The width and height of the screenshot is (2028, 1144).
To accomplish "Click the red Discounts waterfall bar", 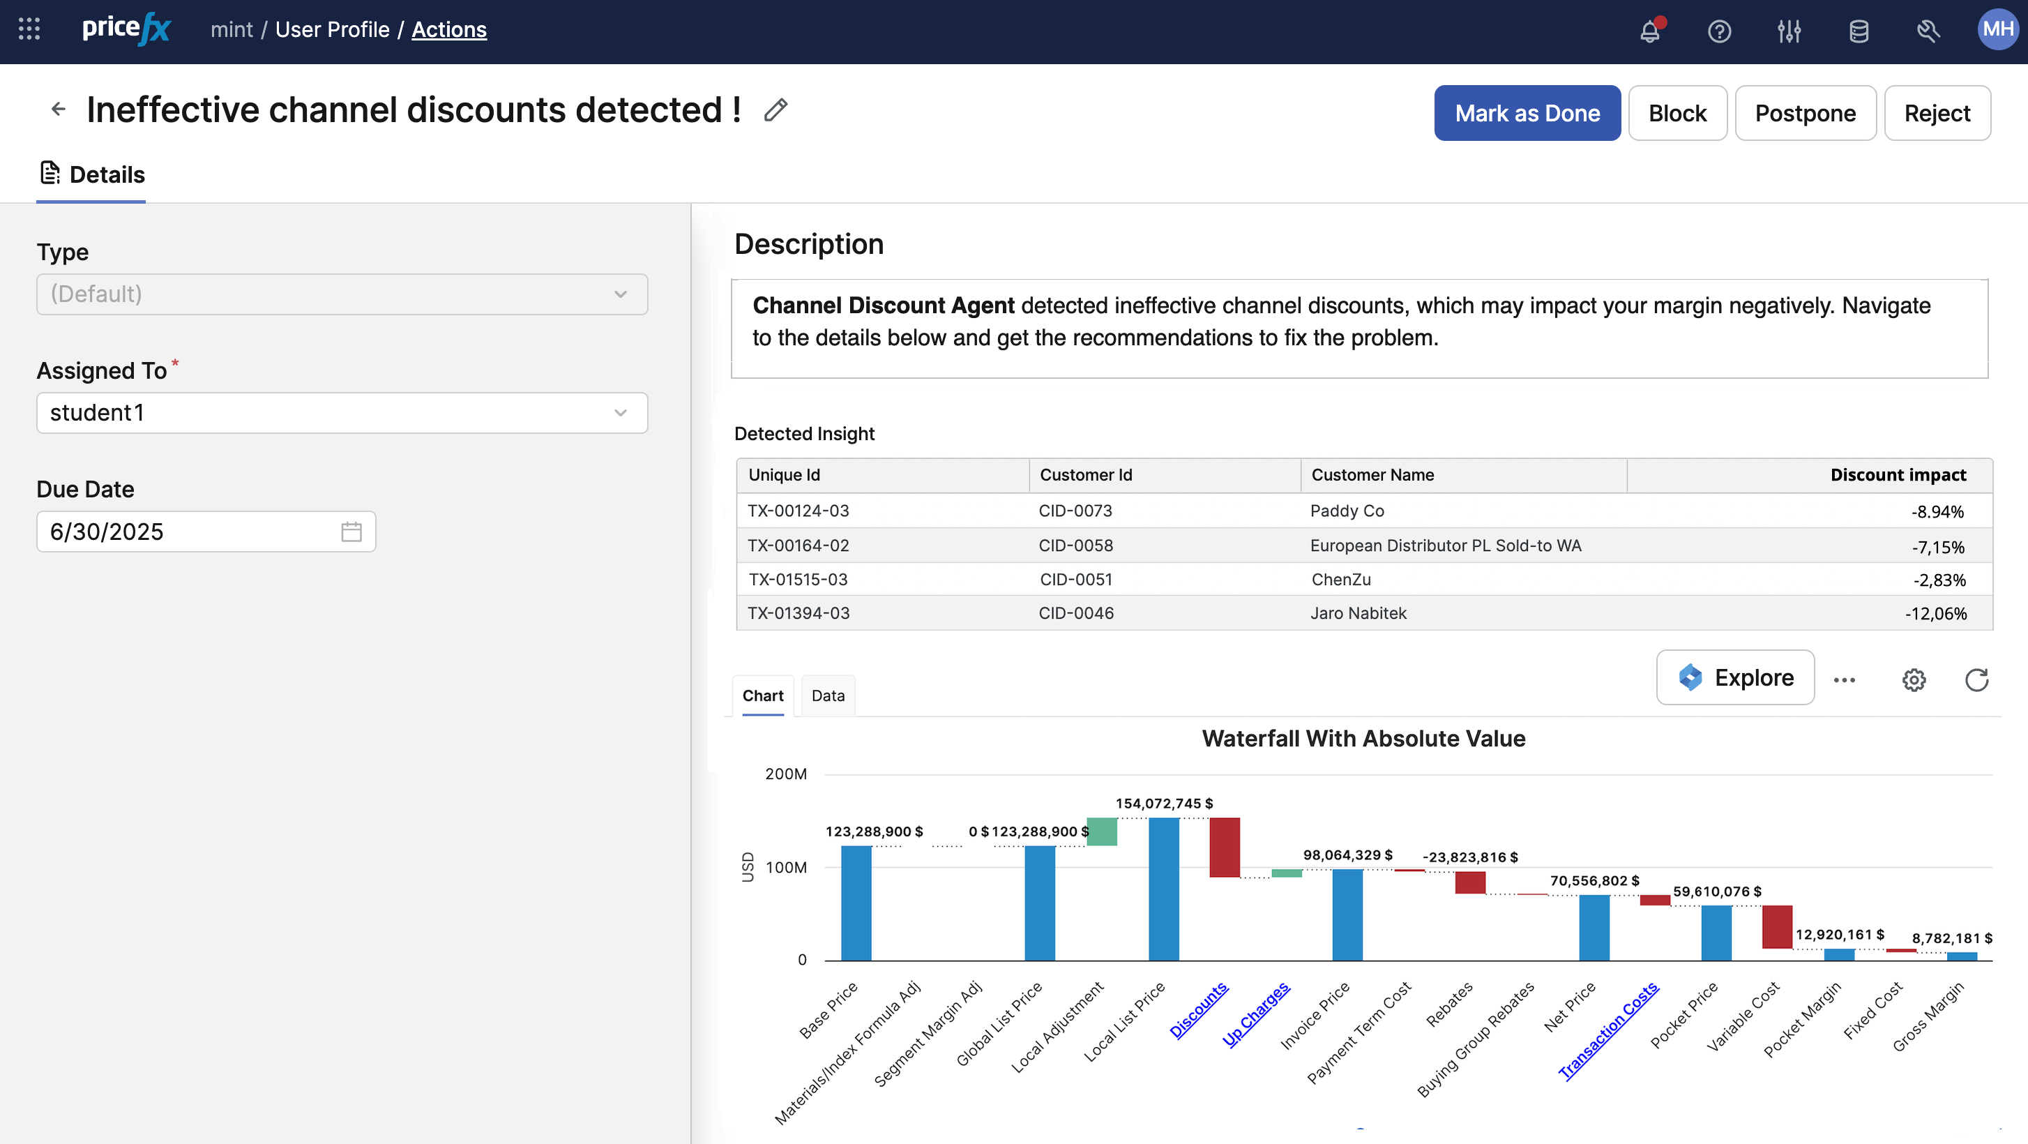I will [x=1224, y=847].
